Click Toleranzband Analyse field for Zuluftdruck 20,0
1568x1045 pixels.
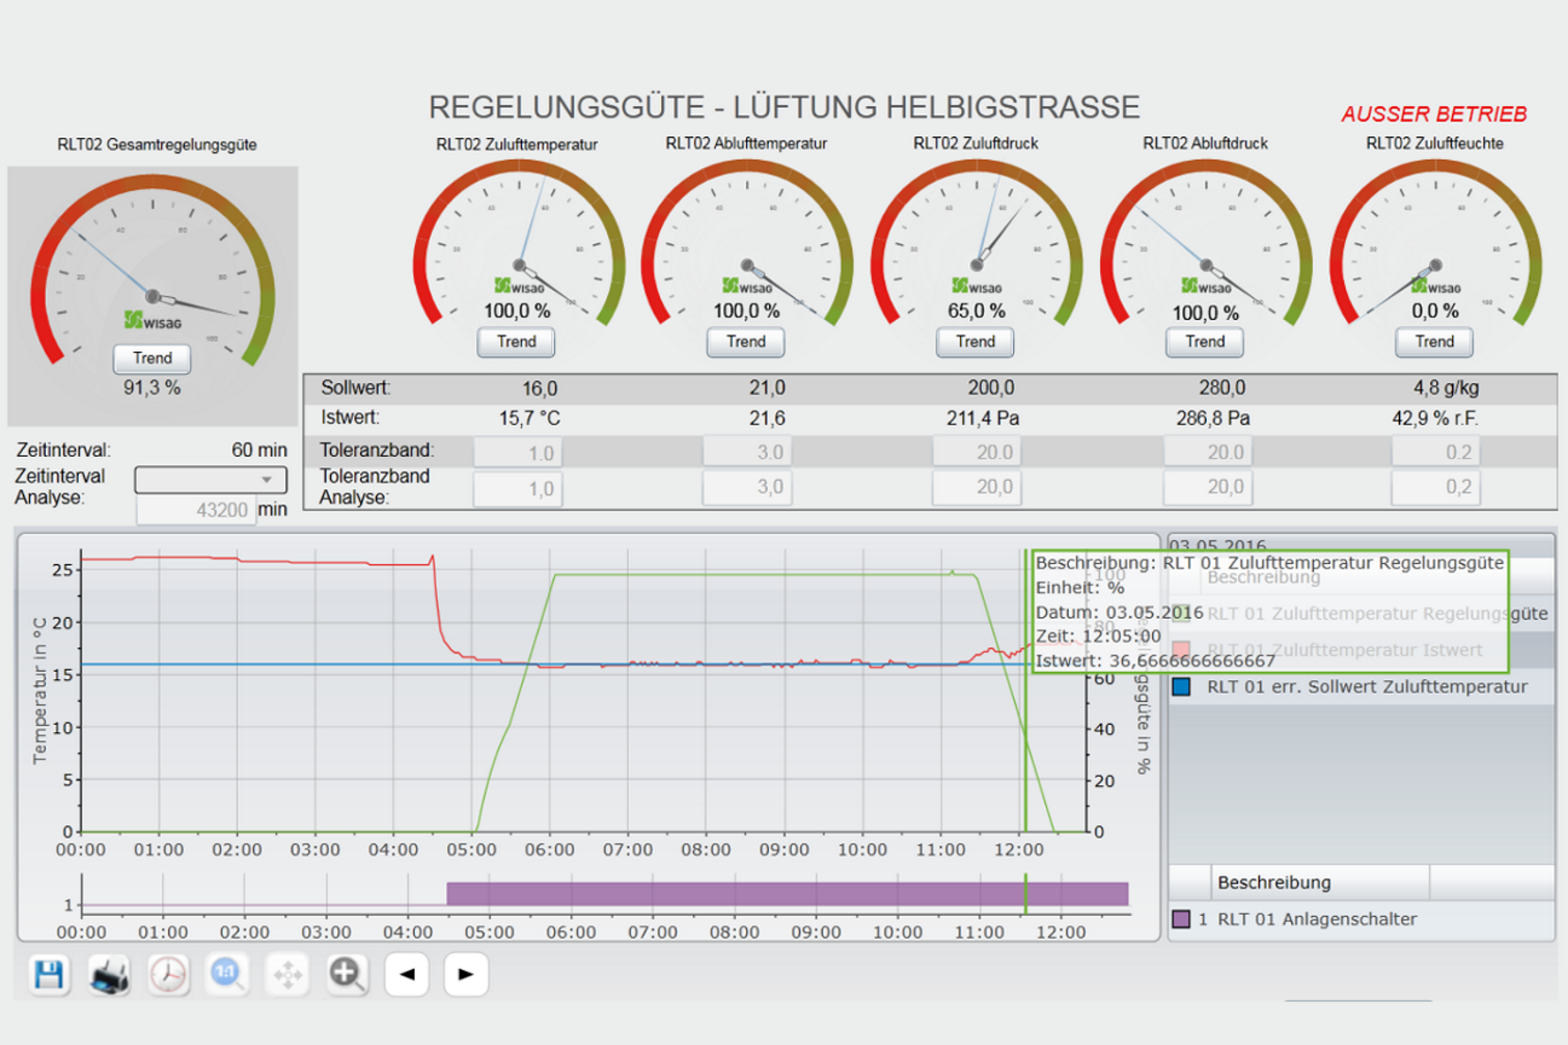point(977,488)
